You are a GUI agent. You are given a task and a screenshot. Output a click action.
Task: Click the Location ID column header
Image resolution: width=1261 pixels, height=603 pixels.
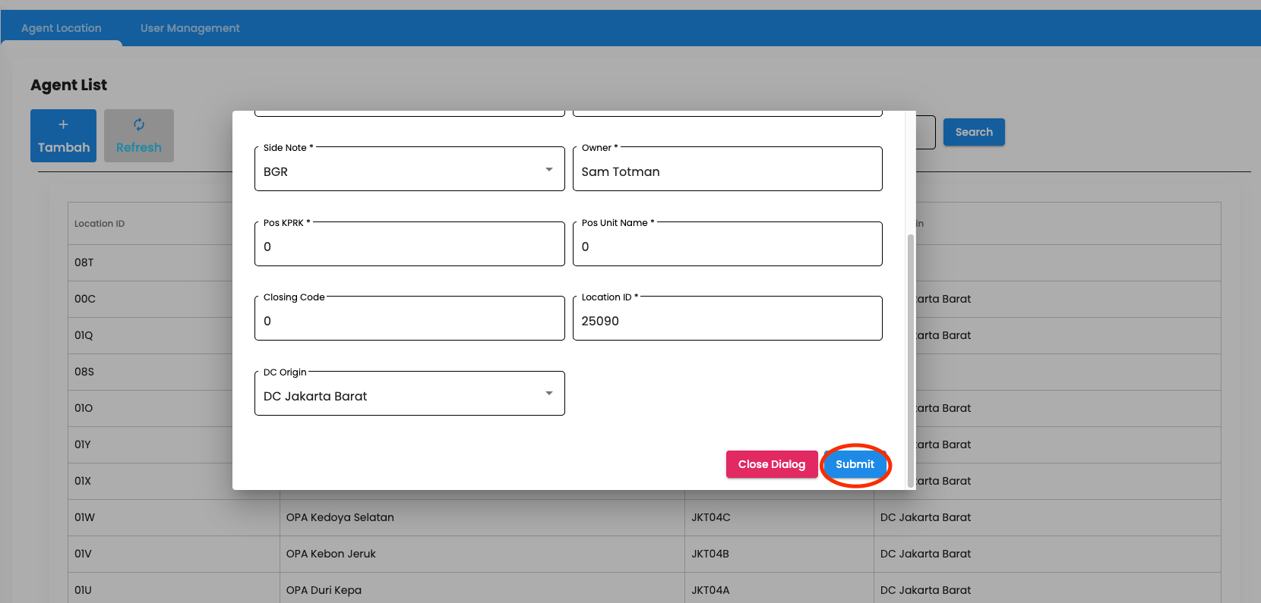pyautogui.click(x=100, y=224)
